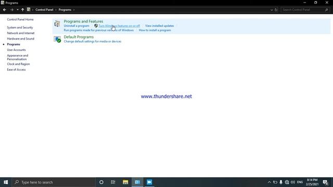Image resolution: width=333 pixels, height=187 pixels.
Task: Switch to Control Panel taskbar icon
Action: 137,182
